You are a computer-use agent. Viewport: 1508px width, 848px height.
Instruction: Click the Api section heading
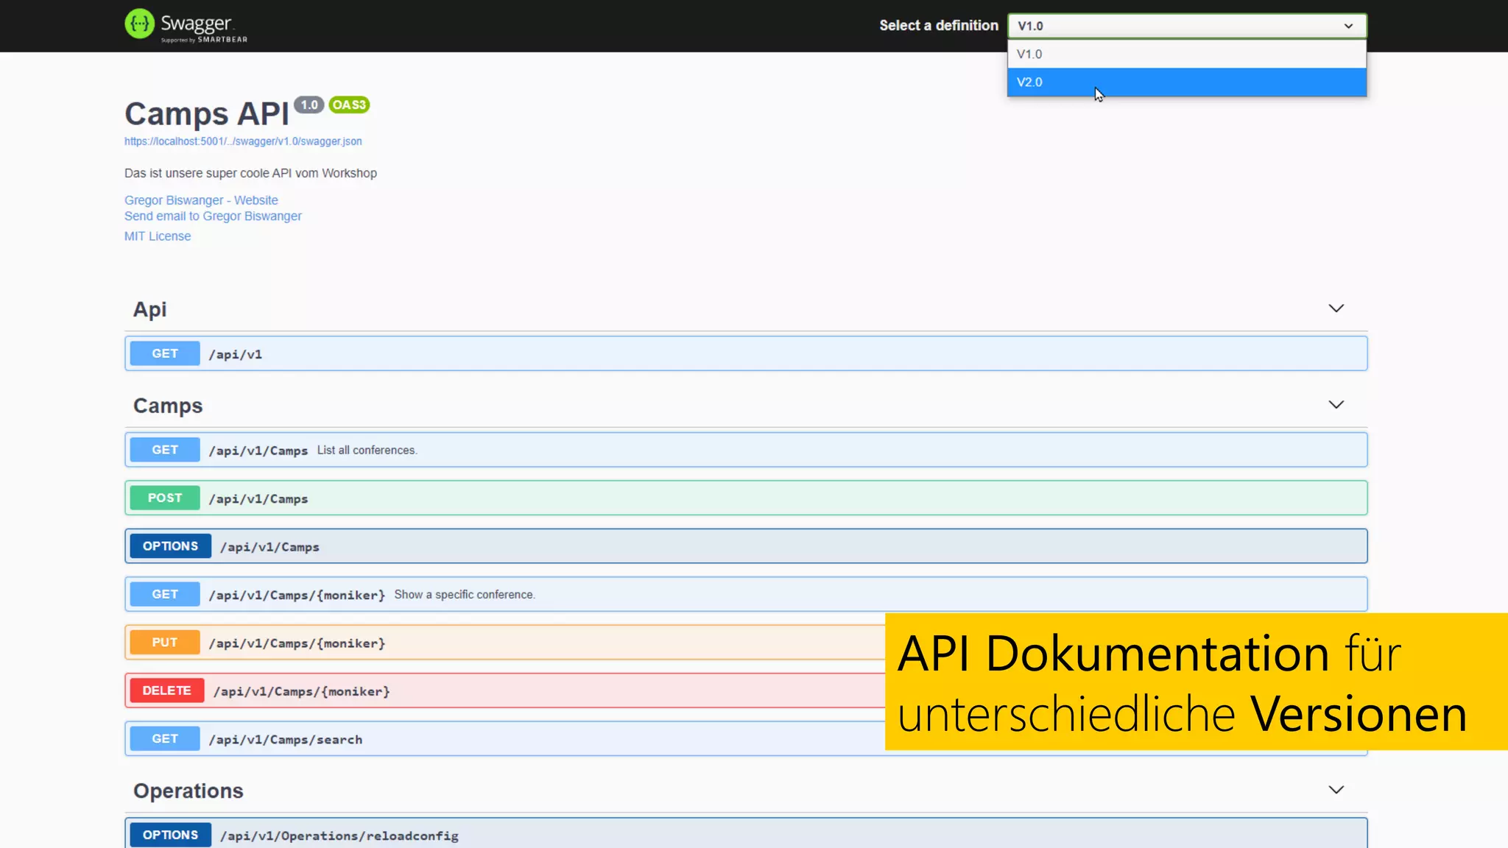tap(149, 309)
